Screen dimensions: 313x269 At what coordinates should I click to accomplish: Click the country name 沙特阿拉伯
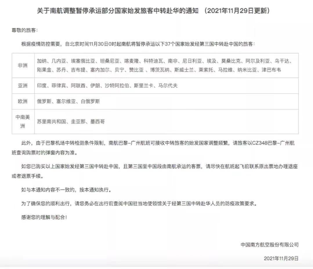tap(117, 86)
